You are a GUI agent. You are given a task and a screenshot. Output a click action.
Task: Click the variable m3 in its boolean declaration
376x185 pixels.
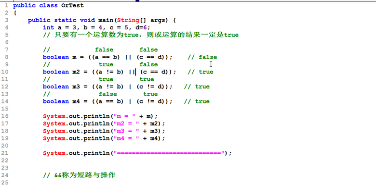pyautogui.click(x=76, y=86)
